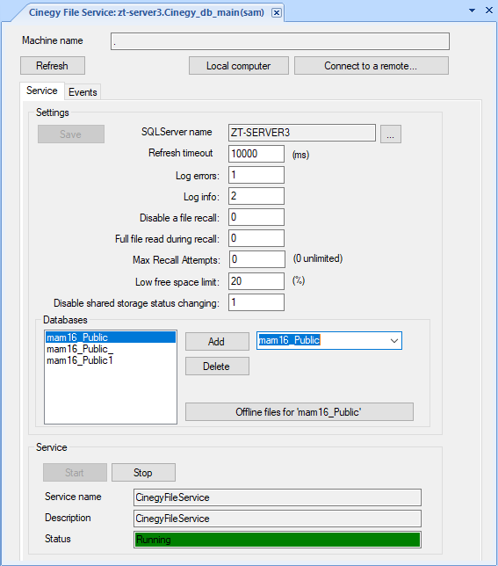Click the Refresh button
498x566 pixels.
coord(53,66)
